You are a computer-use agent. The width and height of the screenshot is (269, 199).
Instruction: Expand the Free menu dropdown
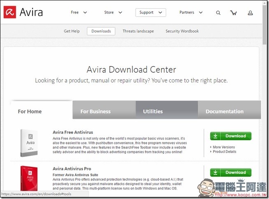(79, 12)
